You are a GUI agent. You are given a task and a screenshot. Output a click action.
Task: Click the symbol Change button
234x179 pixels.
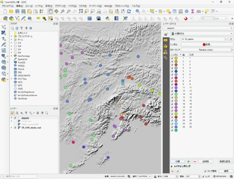(x=207, y=44)
